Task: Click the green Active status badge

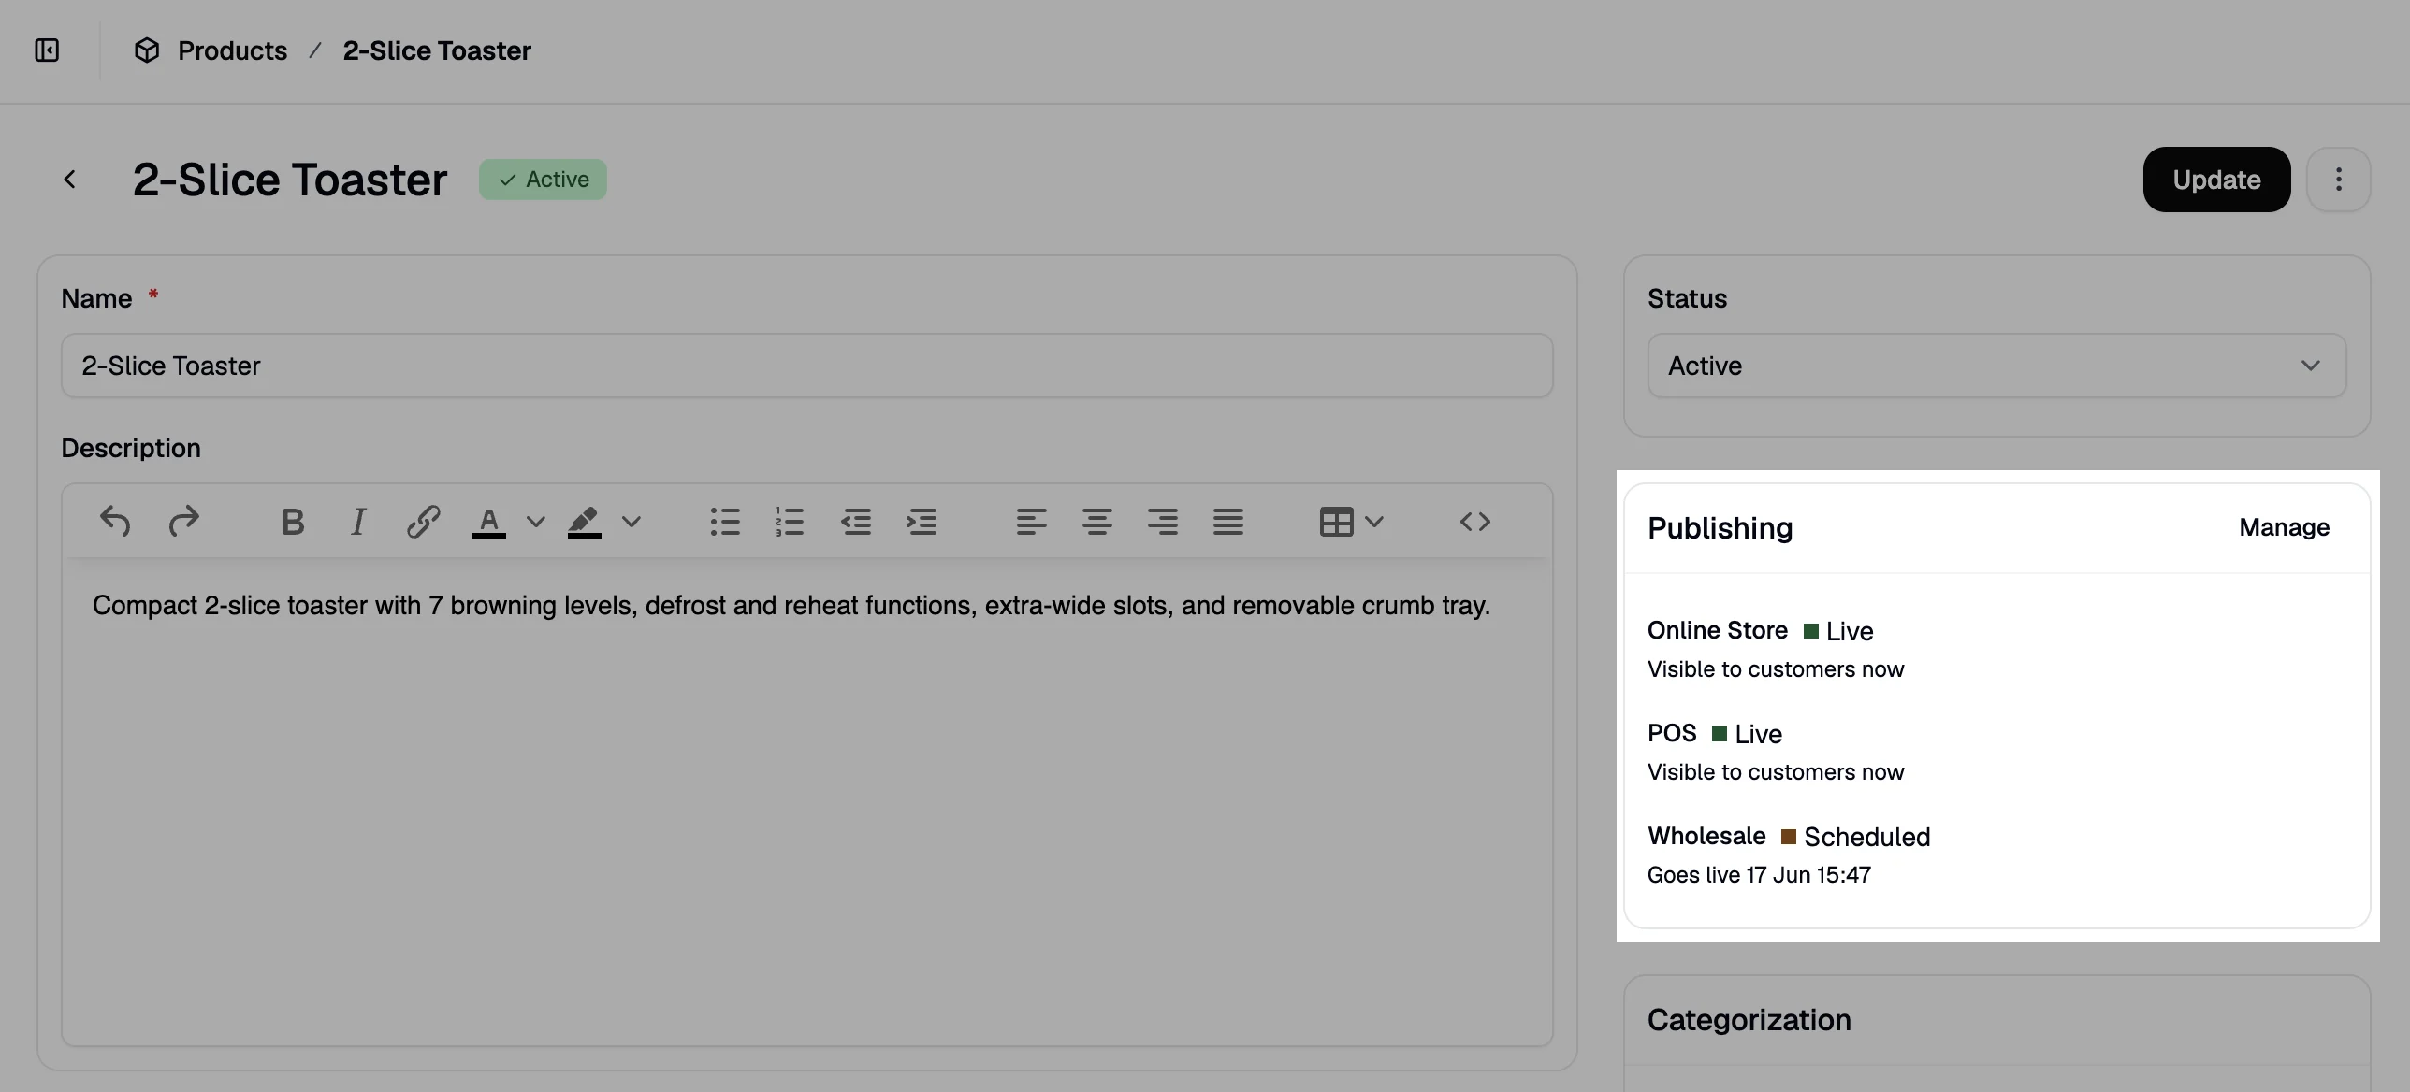Action: pyautogui.click(x=543, y=180)
